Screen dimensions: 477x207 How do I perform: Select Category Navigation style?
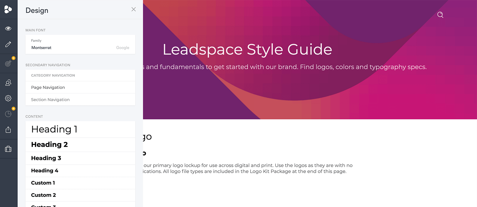click(80, 75)
